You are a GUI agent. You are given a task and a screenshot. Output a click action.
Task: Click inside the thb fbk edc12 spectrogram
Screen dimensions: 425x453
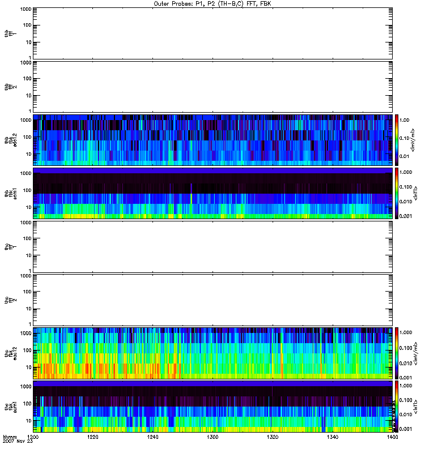click(x=212, y=139)
